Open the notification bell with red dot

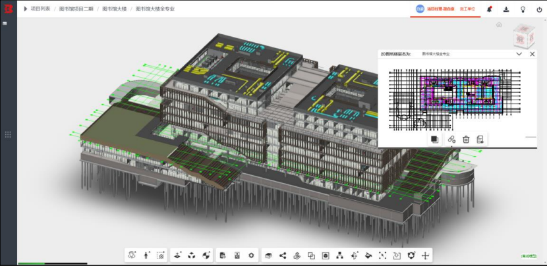point(490,9)
